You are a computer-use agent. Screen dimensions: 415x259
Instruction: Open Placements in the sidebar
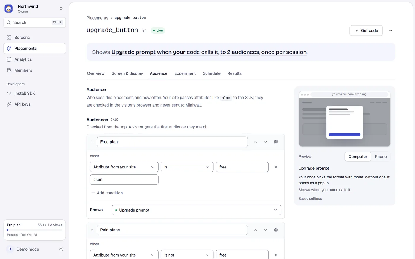pos(35,49)
